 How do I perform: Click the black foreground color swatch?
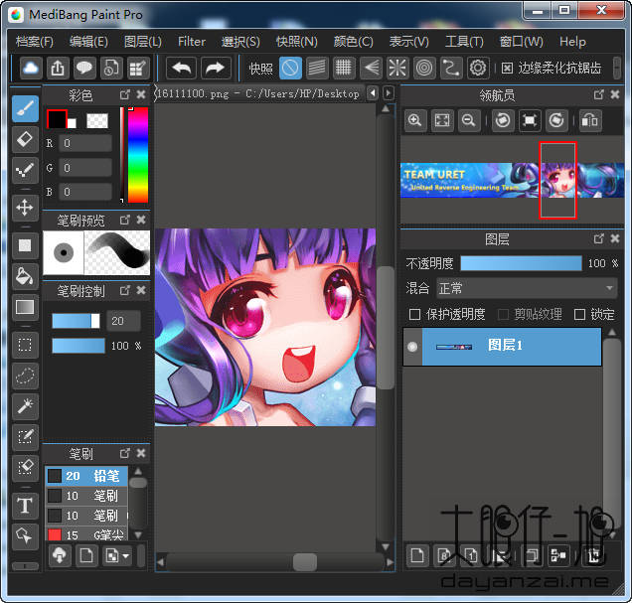(x=57, y=119)
